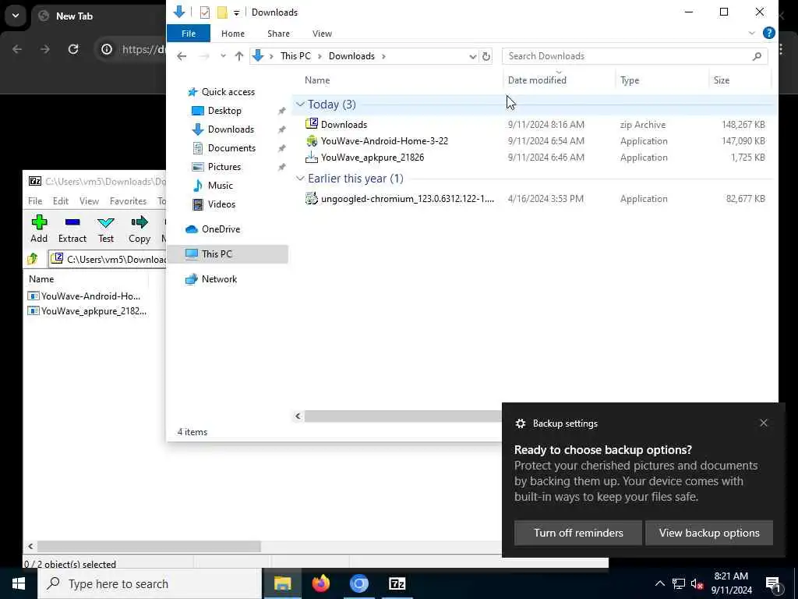
Task: Click Properties icon in title bar toolbar
Action: click(205, 12)
